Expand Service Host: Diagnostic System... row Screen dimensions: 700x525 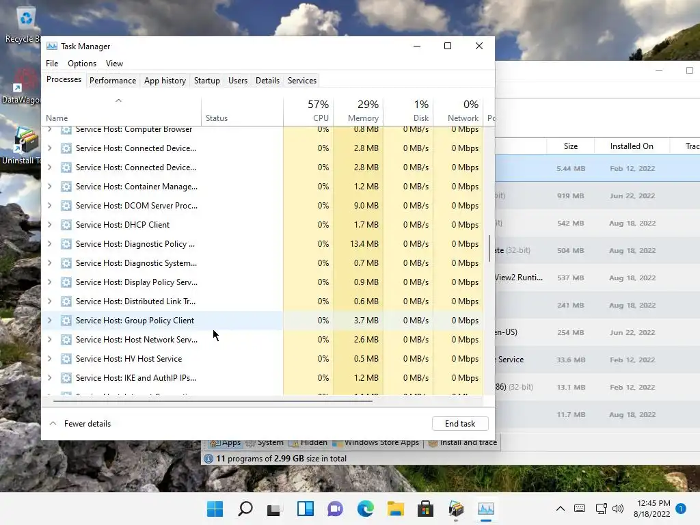pyautogui.click(x=49, y=263)
